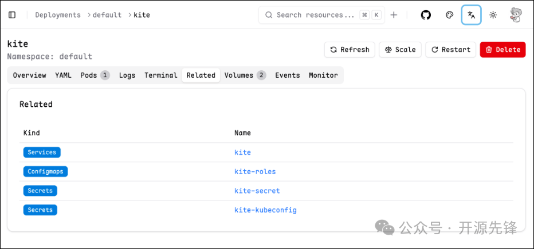
Task: Open the GitHub repository icon
Action: (426, 15)
